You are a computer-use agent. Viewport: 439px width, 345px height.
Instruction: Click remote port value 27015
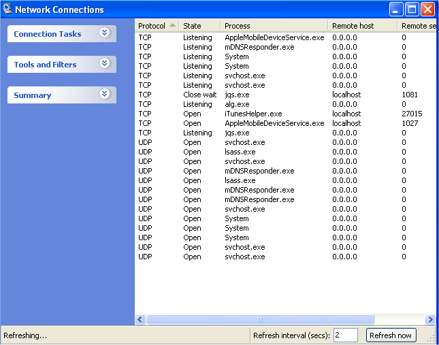[x=412, y=114]
